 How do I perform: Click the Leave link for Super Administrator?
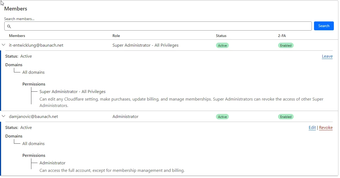tap(327, 56)
